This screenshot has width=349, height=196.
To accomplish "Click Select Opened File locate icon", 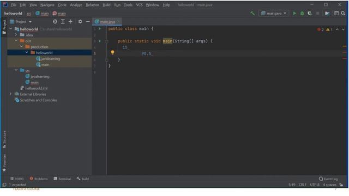I will tap(55, 22).
